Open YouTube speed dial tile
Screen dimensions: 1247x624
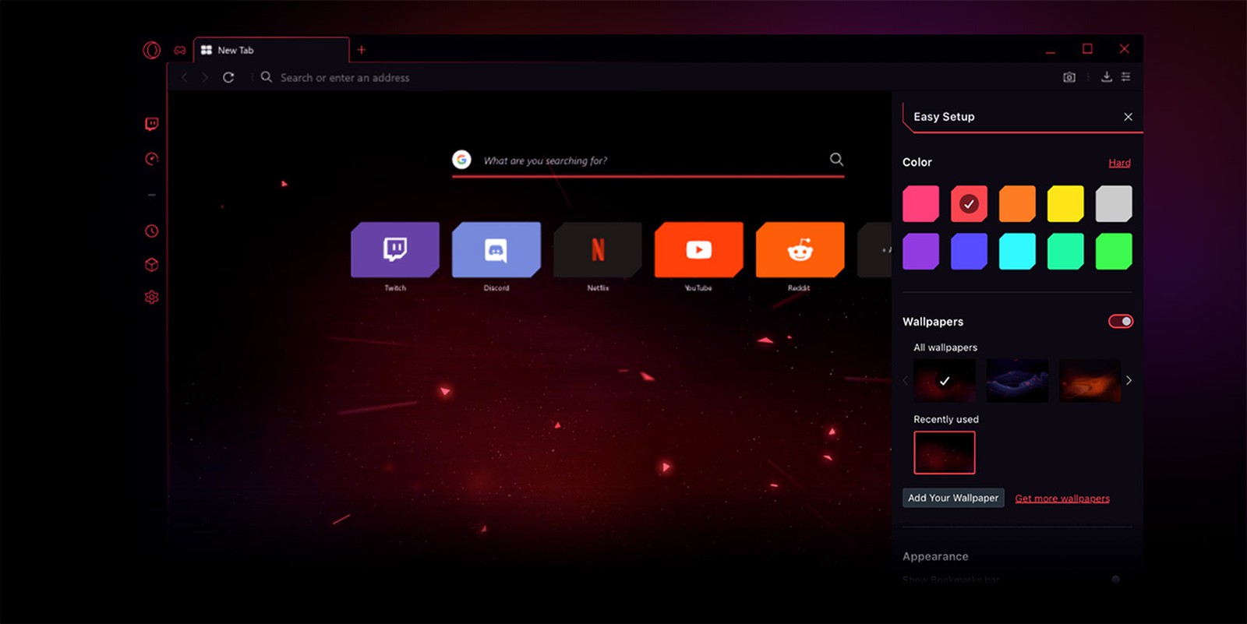(x=699, y=249)
